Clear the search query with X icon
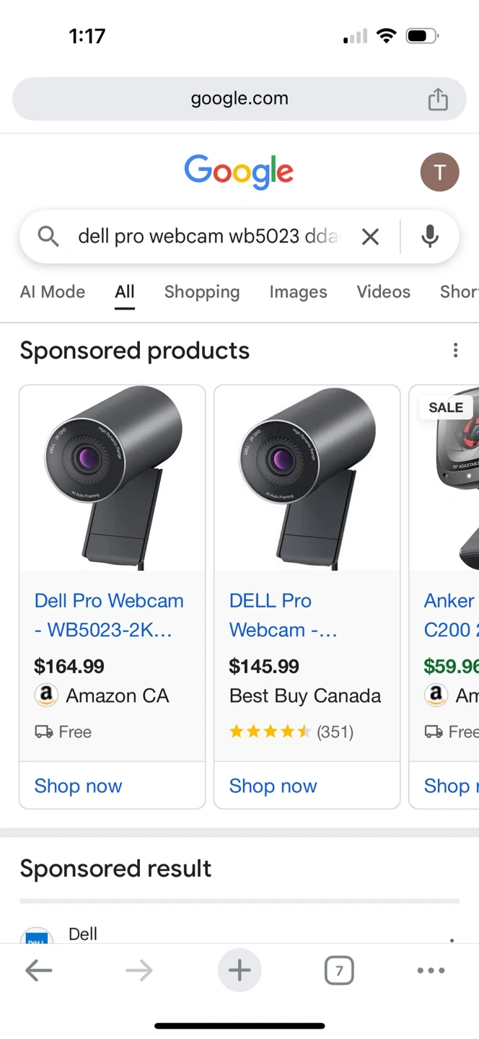Screen dimensions: 479x1039 pyautogui.click(x=370, y=237)
